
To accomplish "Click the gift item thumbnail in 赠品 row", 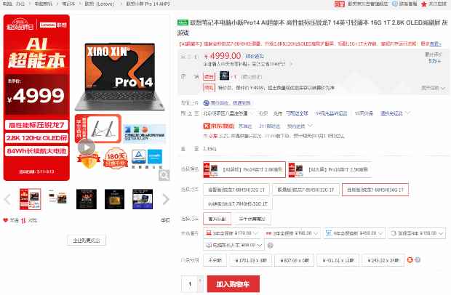I will pos(224,76).
